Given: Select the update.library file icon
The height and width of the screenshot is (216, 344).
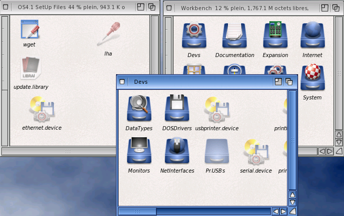Looking at the screenshot, I should (31, 68).
